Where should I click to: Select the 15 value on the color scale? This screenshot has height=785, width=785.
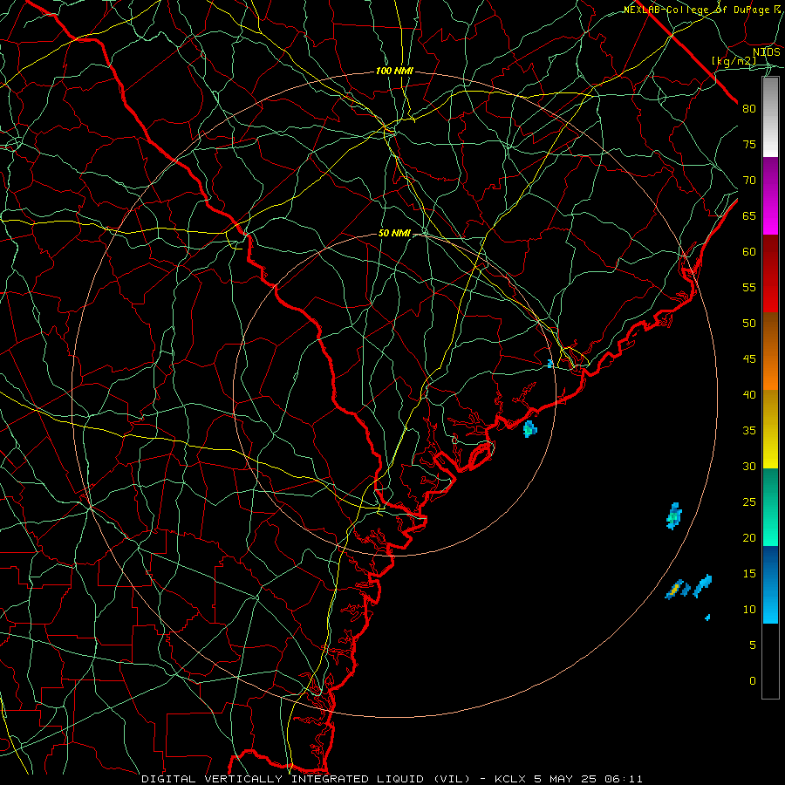(749, 574)
